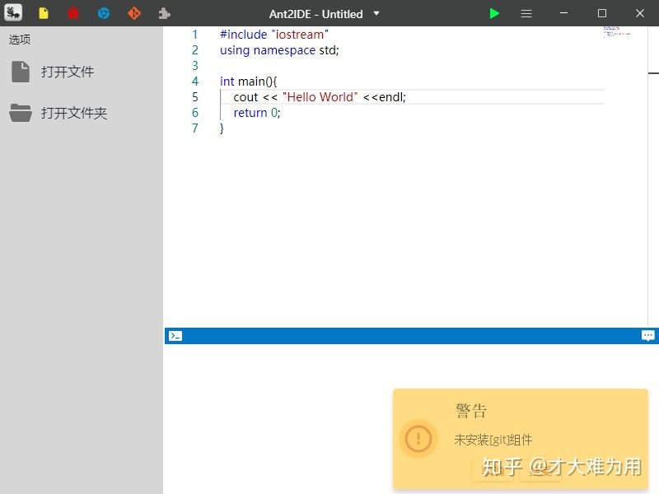Select line number 5 in the gutter
The height and width of the screenshot is (494, 659).
click(x=195, y=97)
